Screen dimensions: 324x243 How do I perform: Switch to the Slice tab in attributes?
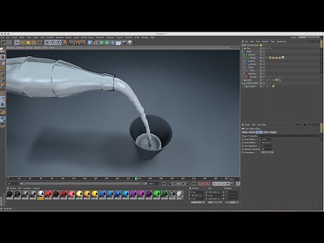click(266, 132)
